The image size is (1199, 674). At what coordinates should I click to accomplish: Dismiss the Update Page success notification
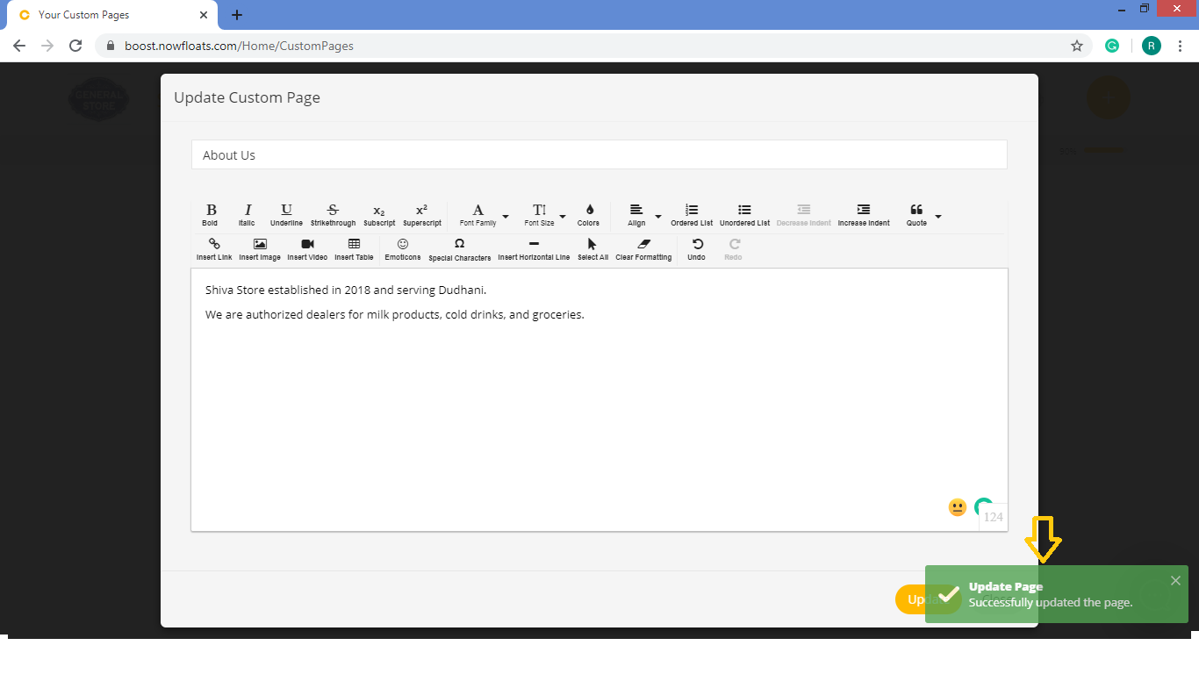tap(1175, 580)
